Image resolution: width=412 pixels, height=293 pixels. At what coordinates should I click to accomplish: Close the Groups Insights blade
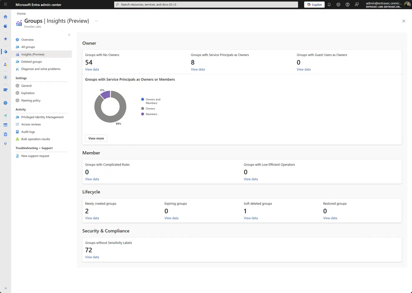[x=404, y=21]
